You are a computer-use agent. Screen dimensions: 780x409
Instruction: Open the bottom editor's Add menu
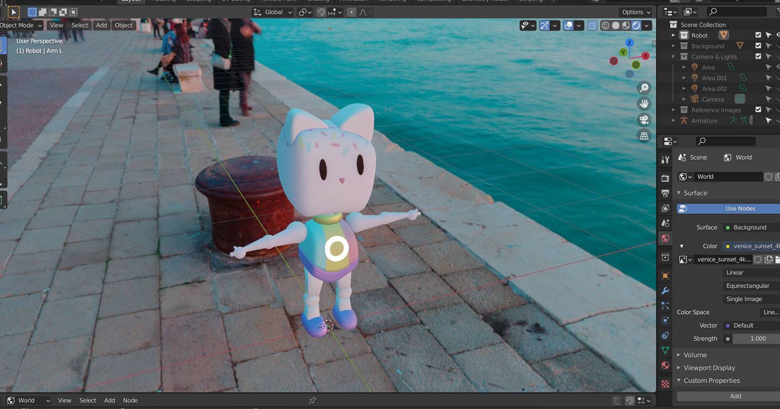pos(110,400)
